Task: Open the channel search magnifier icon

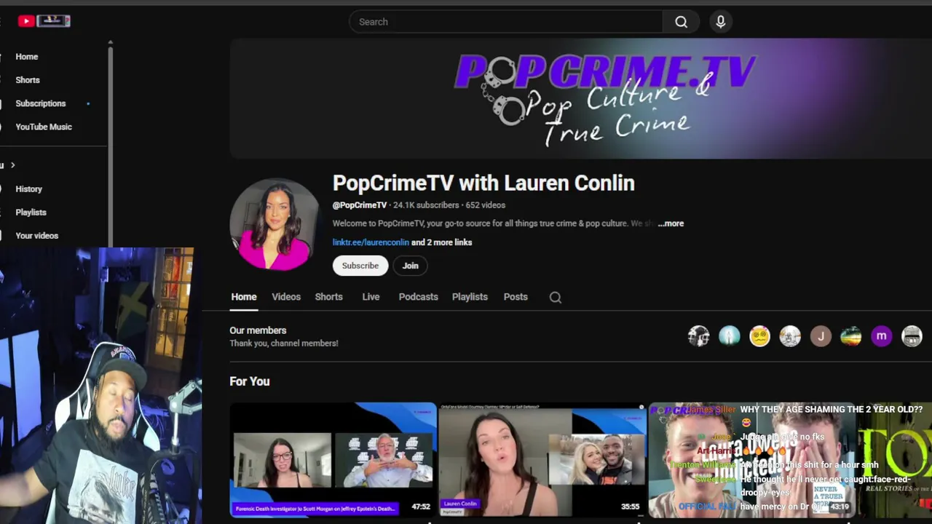Action: (x=556, y=297)
